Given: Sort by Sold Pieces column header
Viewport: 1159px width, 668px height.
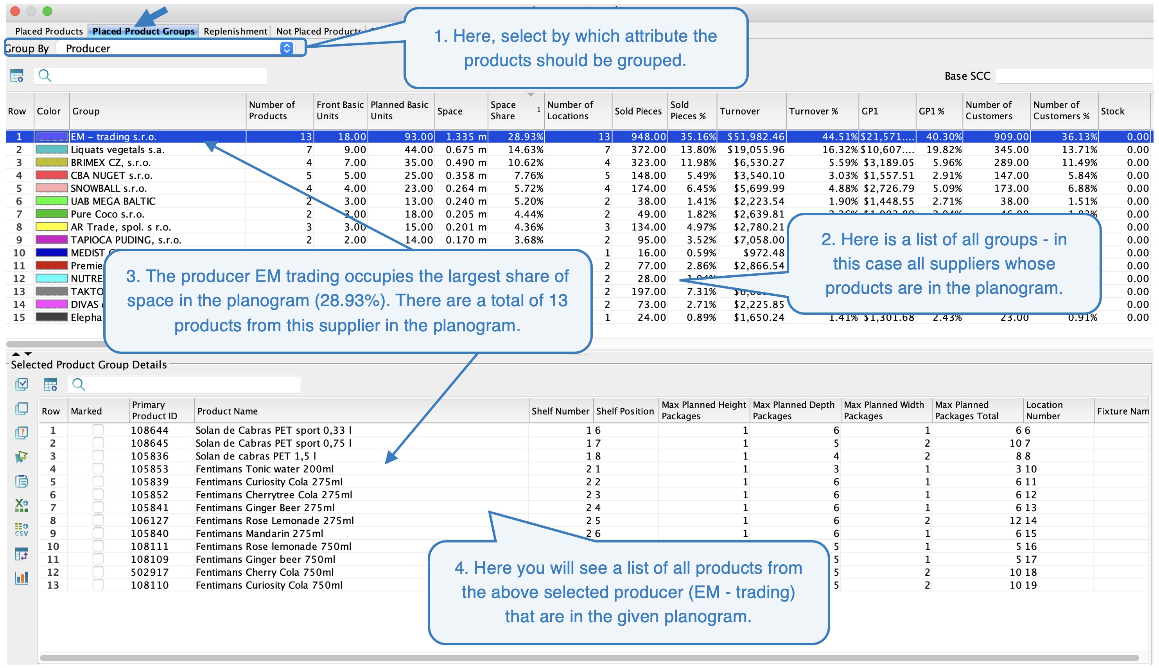Looking at the screenshot, I should (x=639, y=111).
